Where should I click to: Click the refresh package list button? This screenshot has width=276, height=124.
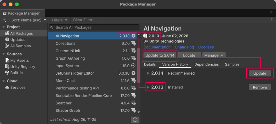135,119
